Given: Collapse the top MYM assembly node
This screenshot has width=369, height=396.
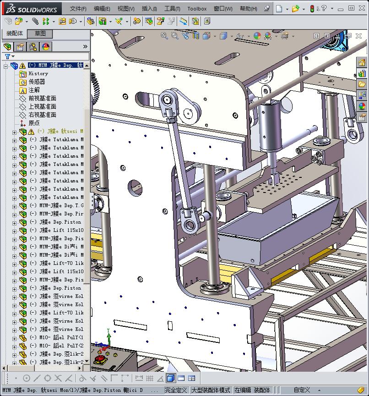Looking at the screenshot, I should tap(5, 66).
